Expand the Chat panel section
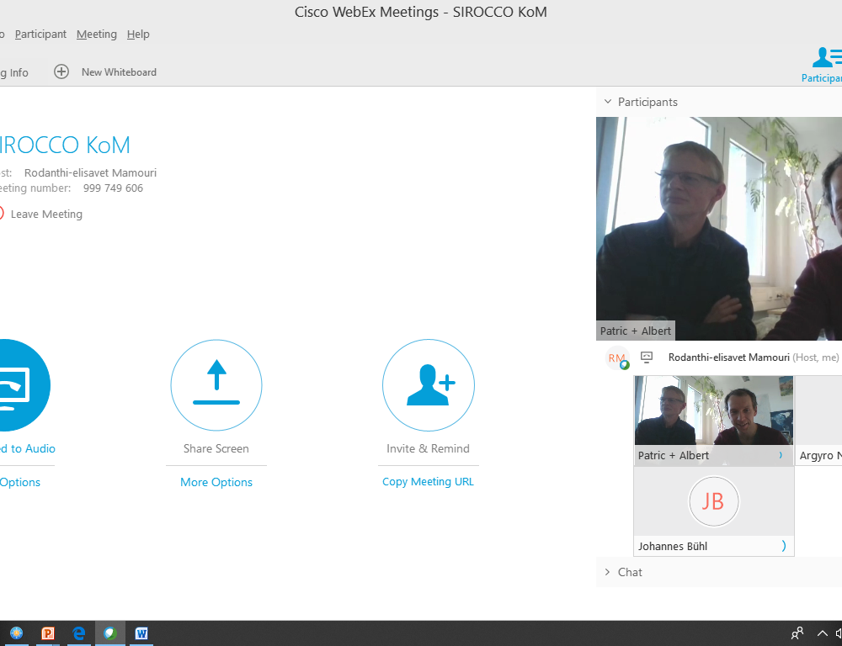842x646 pixels. coord(607,572)
